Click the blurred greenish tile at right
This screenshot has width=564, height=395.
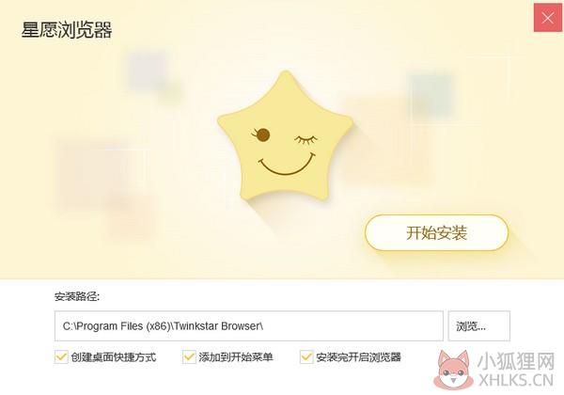point(431,96)
